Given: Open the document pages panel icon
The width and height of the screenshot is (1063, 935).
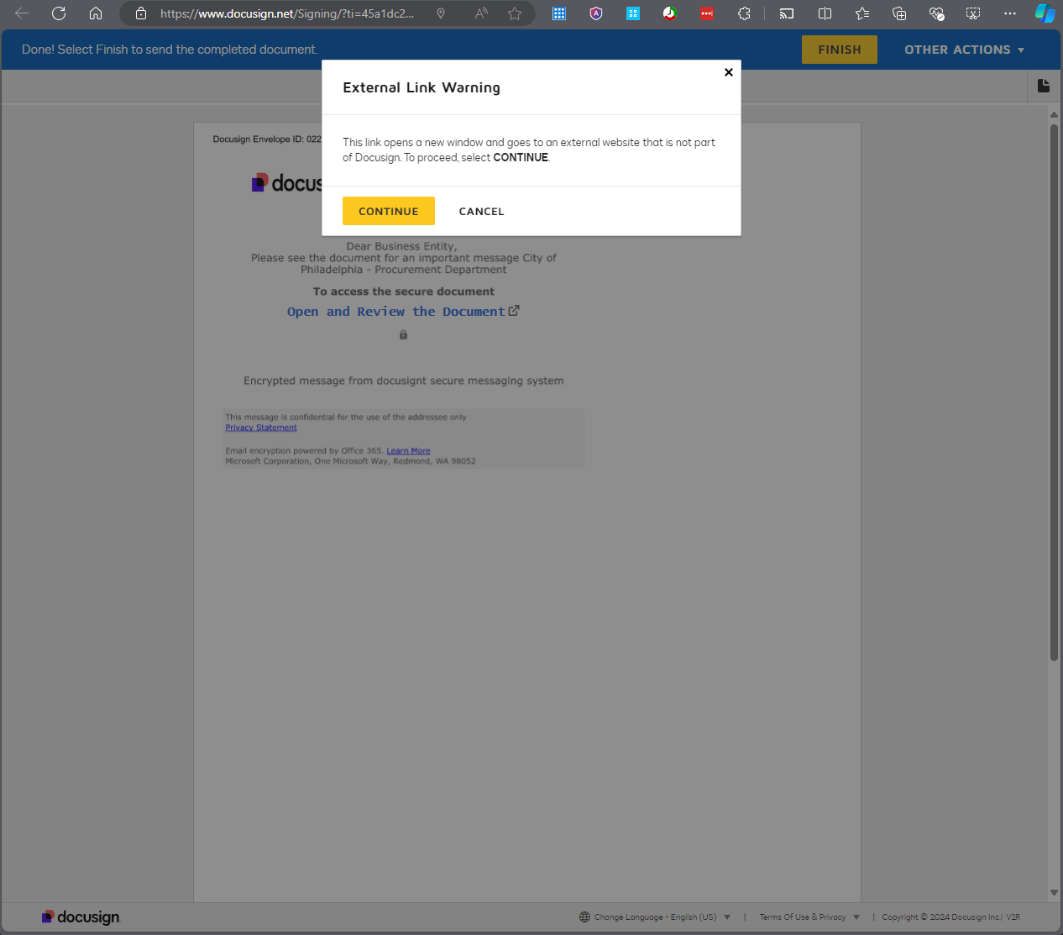Looking at the screenshot, I should (1044, 86).
